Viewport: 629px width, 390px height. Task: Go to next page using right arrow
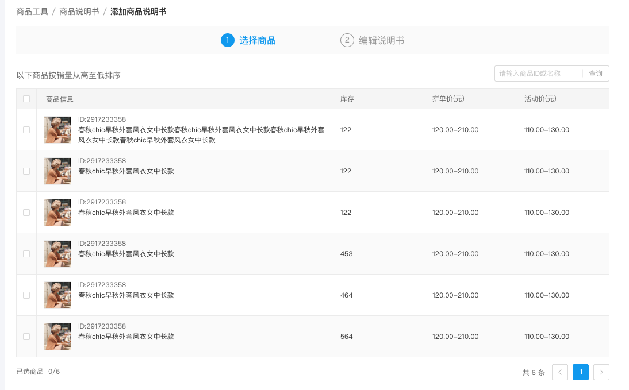tap(601, 372)
